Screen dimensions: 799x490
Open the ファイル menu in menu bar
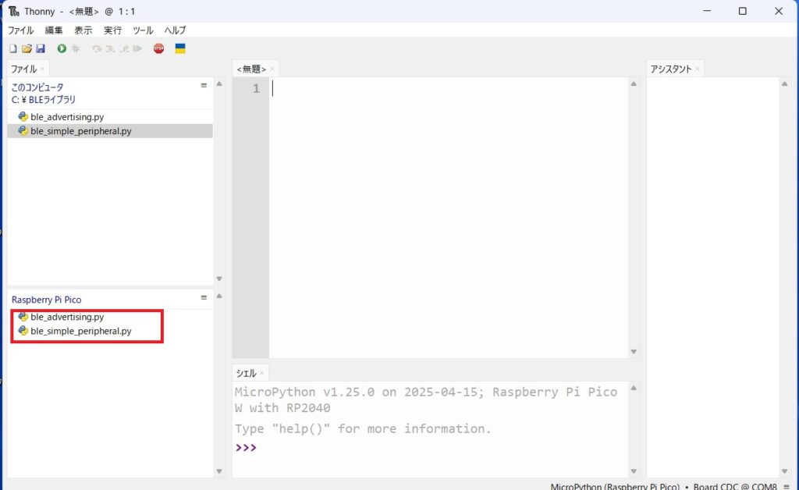coord(21,30)
